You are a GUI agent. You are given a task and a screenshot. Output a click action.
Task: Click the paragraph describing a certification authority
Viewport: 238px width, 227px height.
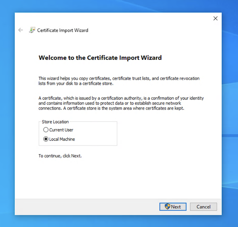(121, 103)
